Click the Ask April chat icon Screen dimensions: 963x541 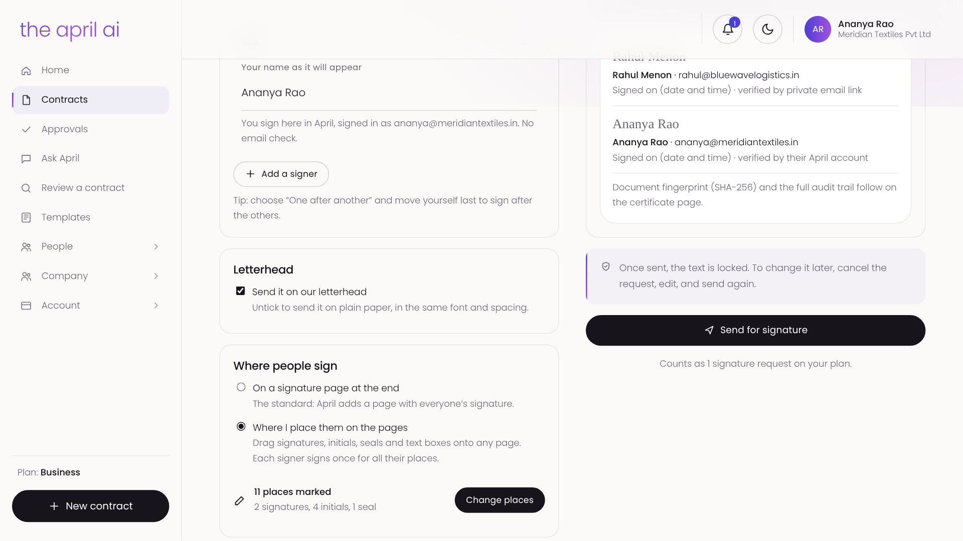pyautogui.click(x=26, y=159)
